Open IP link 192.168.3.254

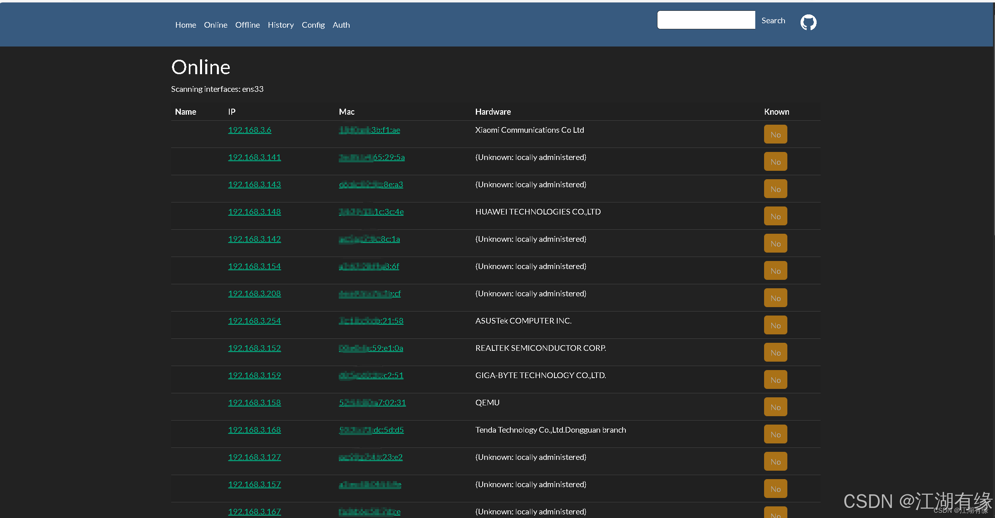255,321
